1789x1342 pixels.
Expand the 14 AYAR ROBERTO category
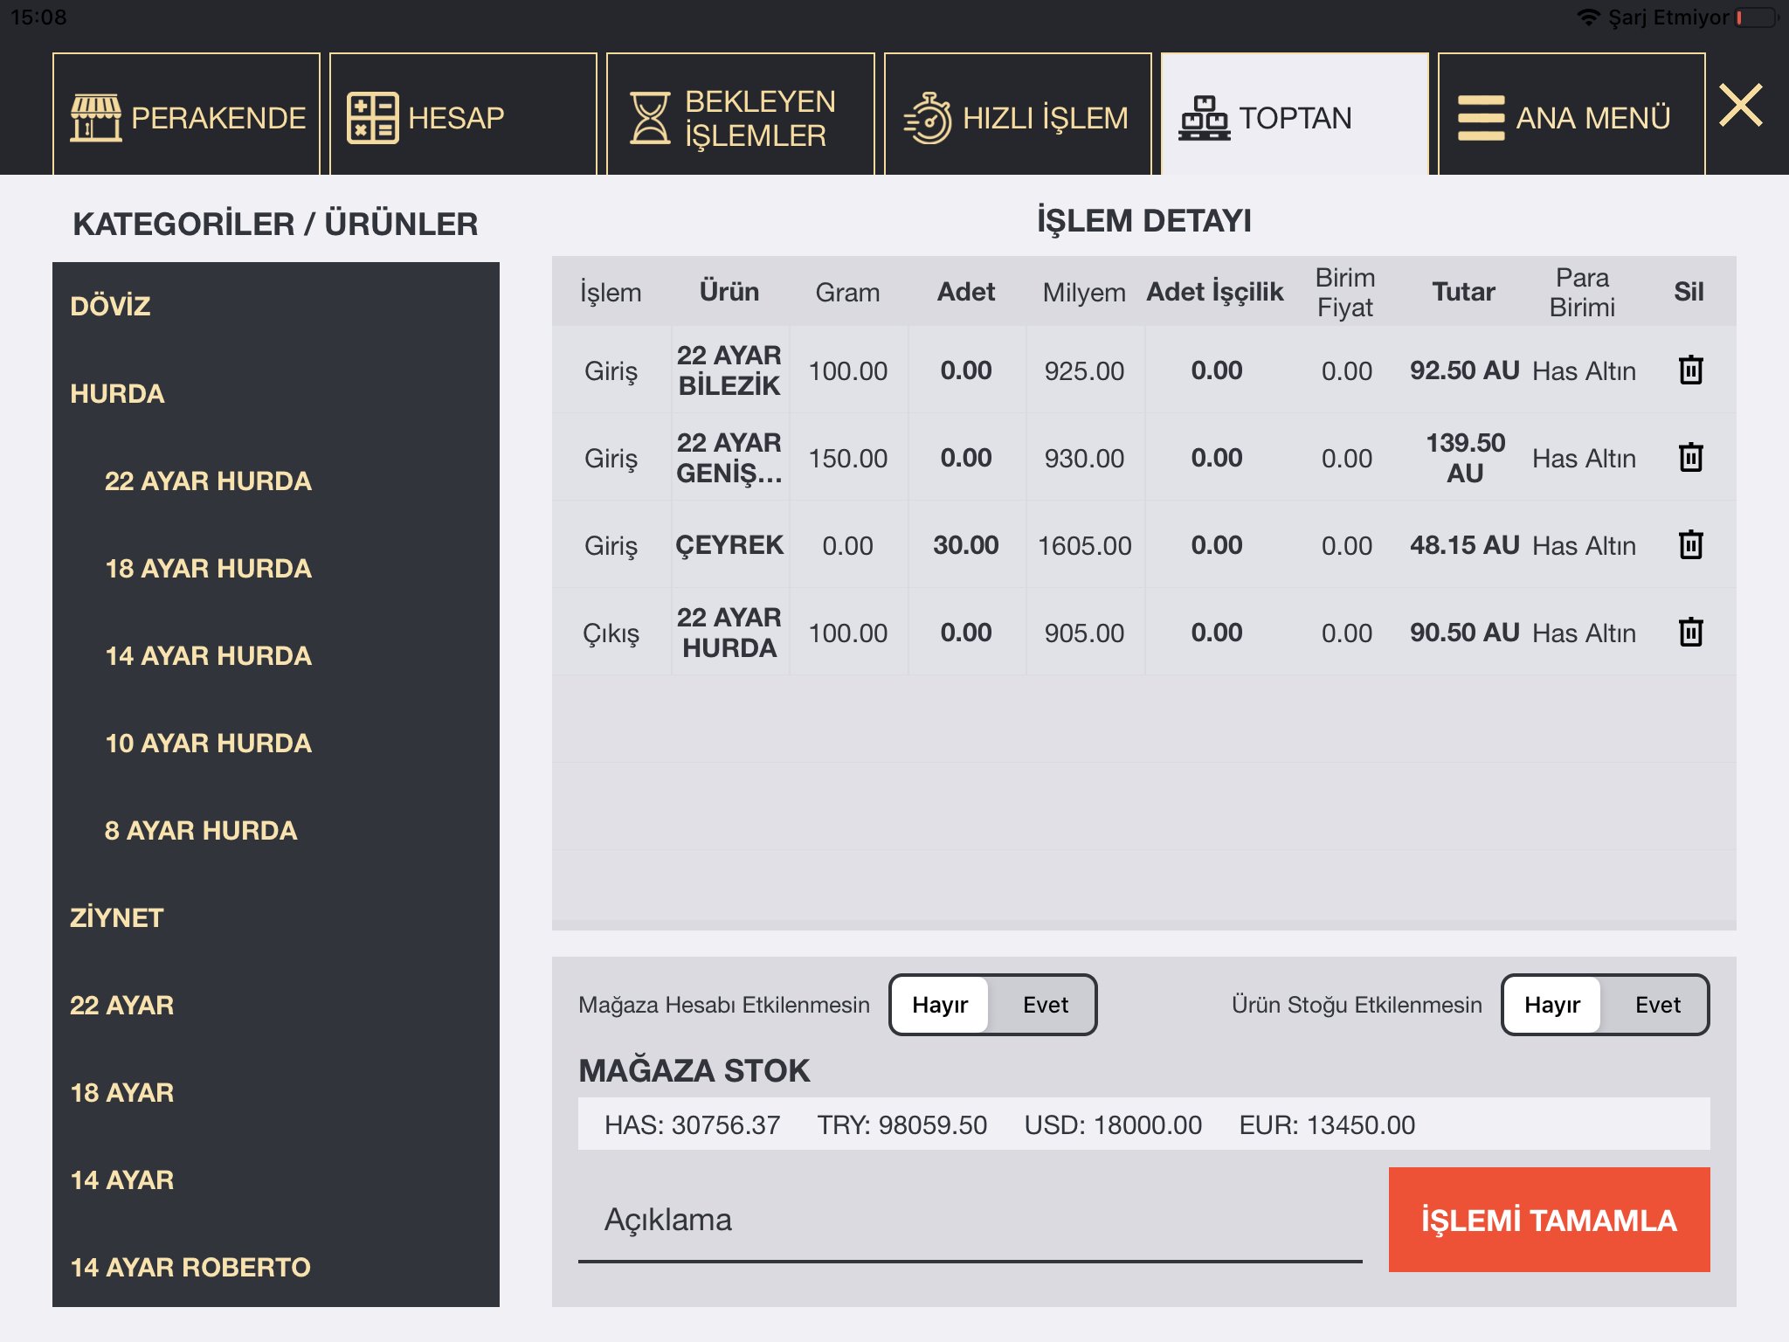[x=276, y=1267]
